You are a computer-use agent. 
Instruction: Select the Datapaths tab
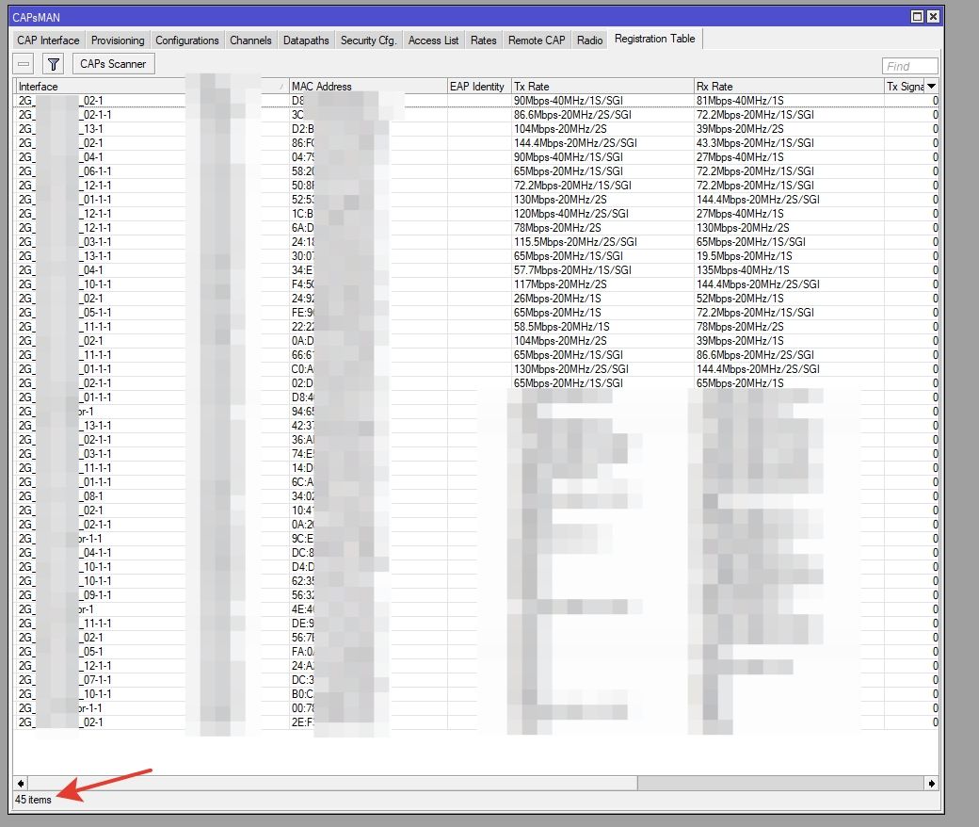[306, 40]
